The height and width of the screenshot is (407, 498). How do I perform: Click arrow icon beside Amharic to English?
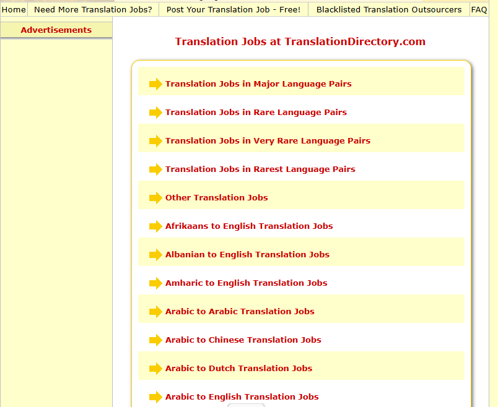155,283
